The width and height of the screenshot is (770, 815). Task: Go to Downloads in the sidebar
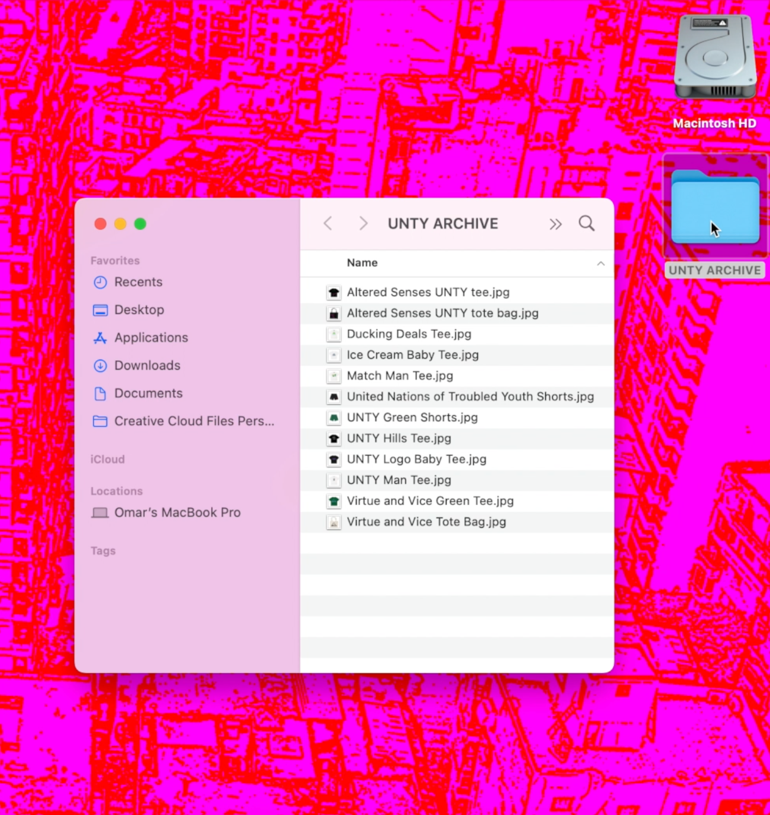point(147,366)
